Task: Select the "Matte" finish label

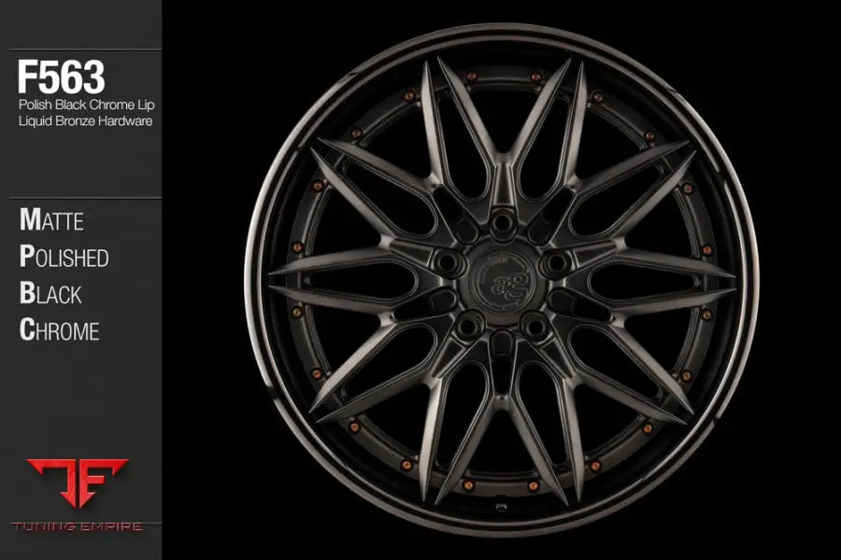Action: [52, 221]
